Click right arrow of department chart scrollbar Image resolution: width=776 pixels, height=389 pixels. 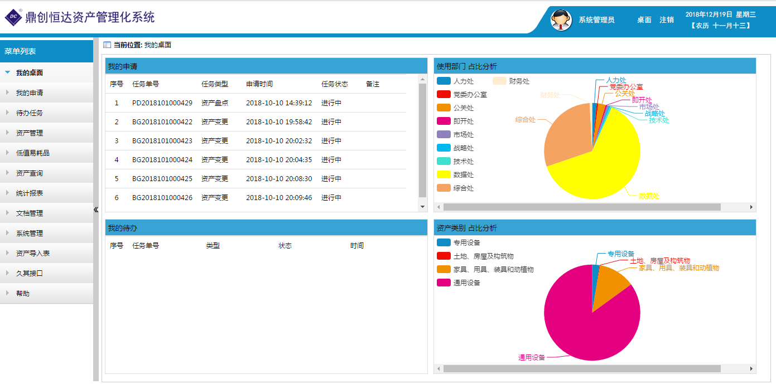(x=751, y=207)
